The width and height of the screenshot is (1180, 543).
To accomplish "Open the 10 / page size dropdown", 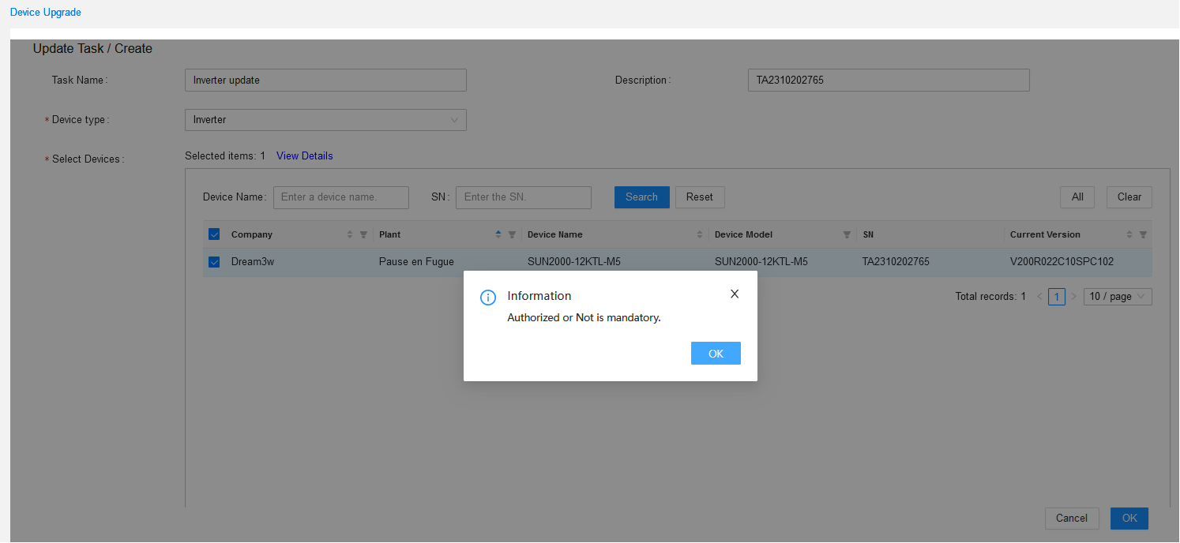I will coord(1118,297).
